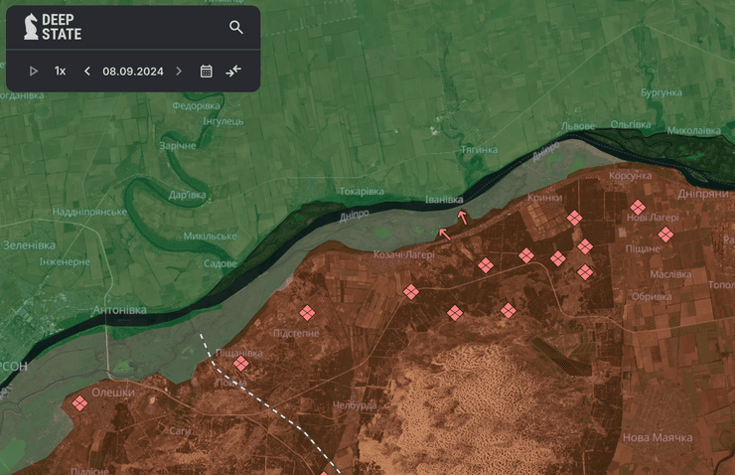This screenshot has width=735, height=475.
Task: Click unit marker left of Нові Лагері
Action: 637,208
